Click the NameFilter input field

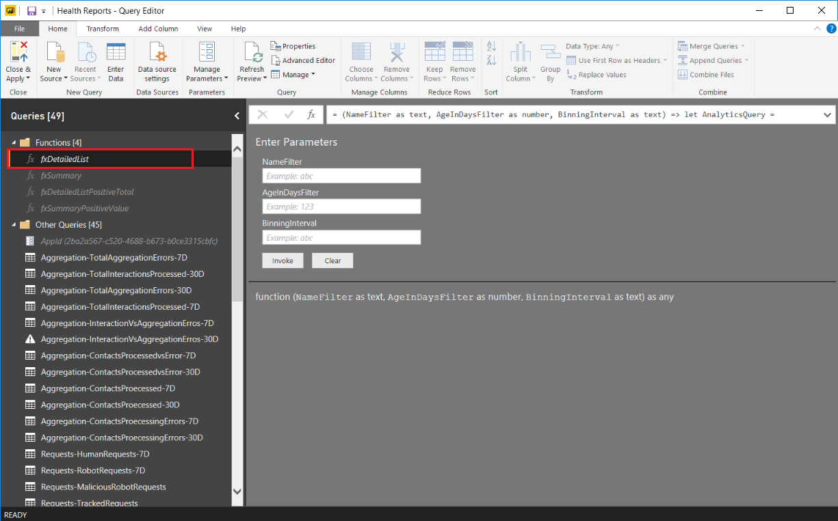point(341,176)
